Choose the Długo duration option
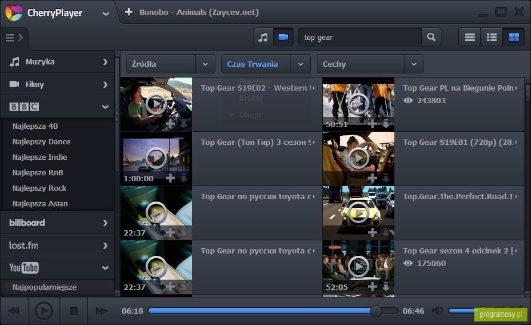Viewport: 531px width, 325px height. [x=250, y=115]
